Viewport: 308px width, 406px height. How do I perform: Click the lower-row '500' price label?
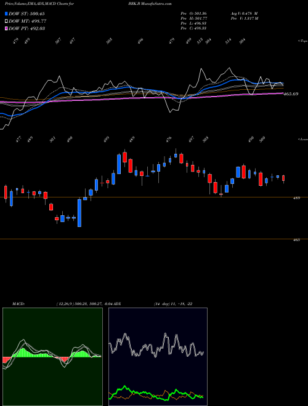tap(262, 139)
